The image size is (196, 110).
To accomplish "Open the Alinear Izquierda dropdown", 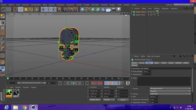I will [x=170, y=94].
